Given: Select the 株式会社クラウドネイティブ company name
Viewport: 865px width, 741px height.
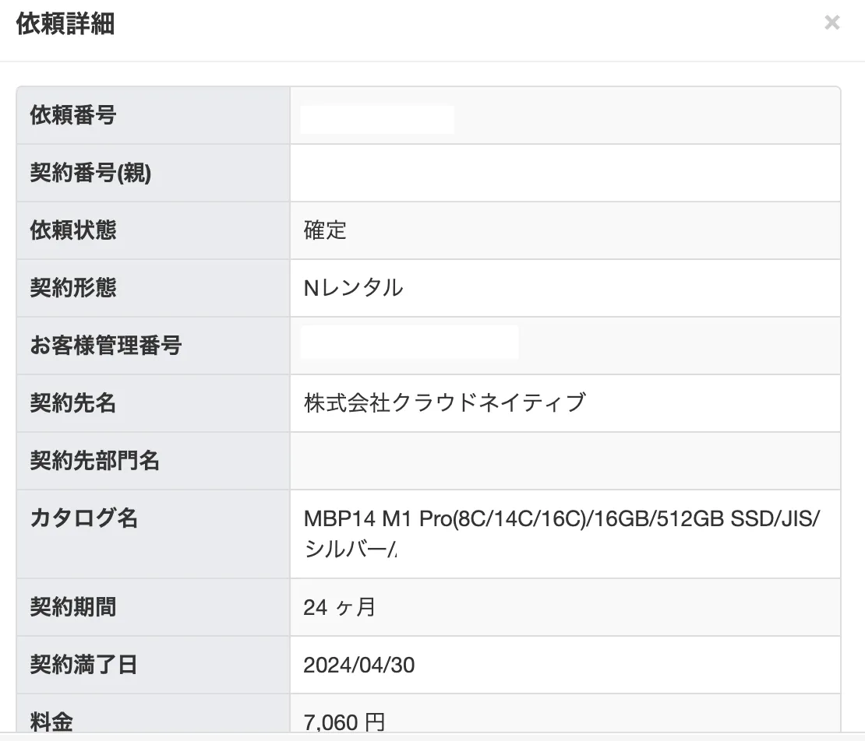Looking at the screenshot, I should click(444, 403).
